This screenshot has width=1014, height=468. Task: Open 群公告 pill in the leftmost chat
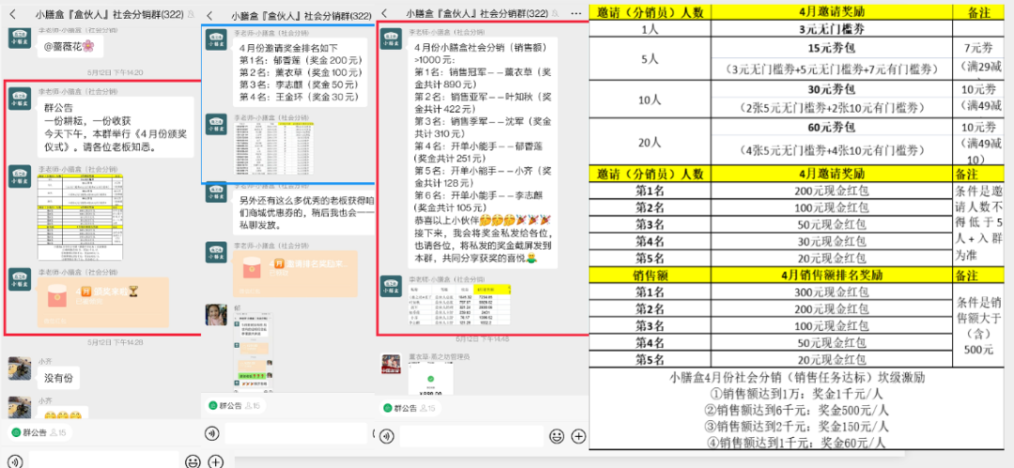click(38, 432)
